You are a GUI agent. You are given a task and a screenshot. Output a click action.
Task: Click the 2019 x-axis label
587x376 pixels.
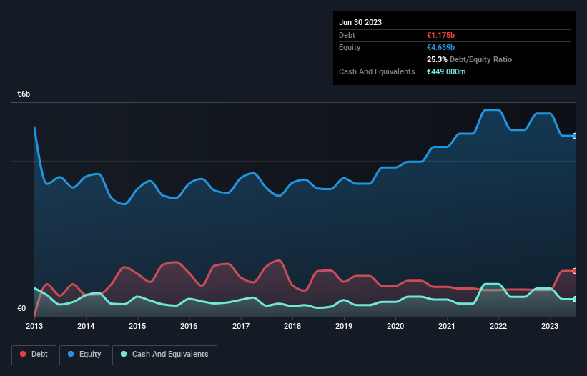[x=344, y=326]
